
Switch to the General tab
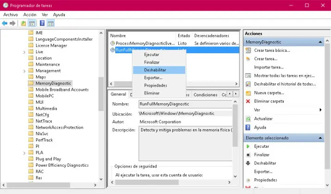119,94
